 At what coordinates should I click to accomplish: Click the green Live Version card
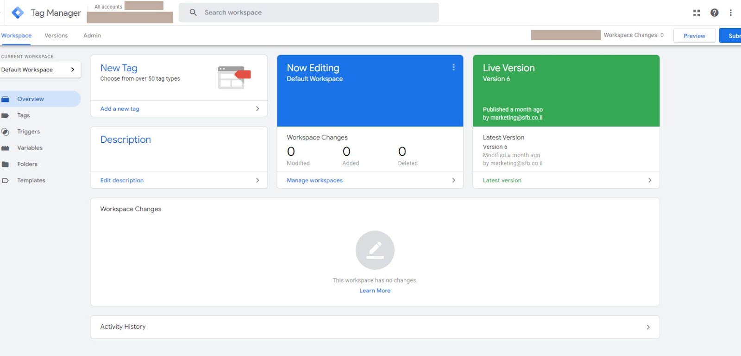[x=566, y=91]
